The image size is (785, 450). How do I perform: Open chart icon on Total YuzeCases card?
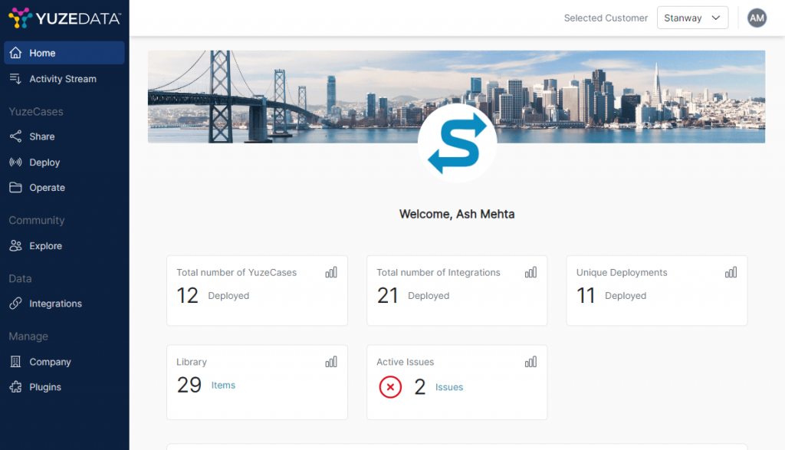coord(331,272)
